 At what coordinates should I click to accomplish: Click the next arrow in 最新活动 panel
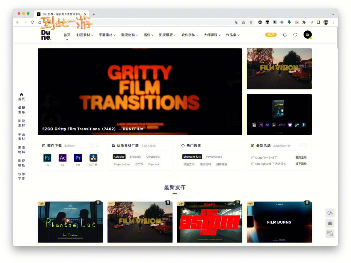tap(305, 146)
